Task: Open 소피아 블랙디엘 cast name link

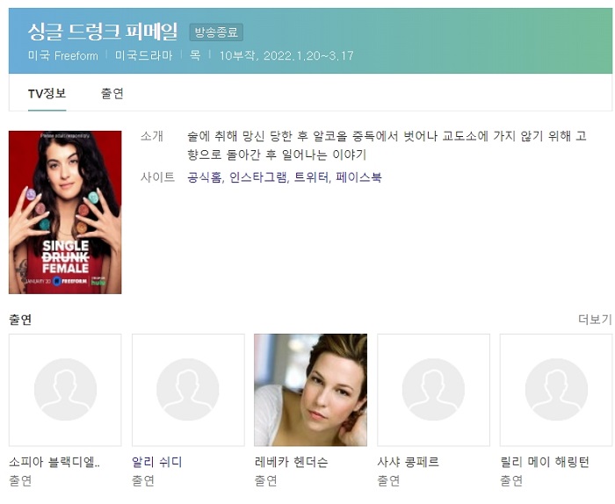Action: tap(54, 462)
